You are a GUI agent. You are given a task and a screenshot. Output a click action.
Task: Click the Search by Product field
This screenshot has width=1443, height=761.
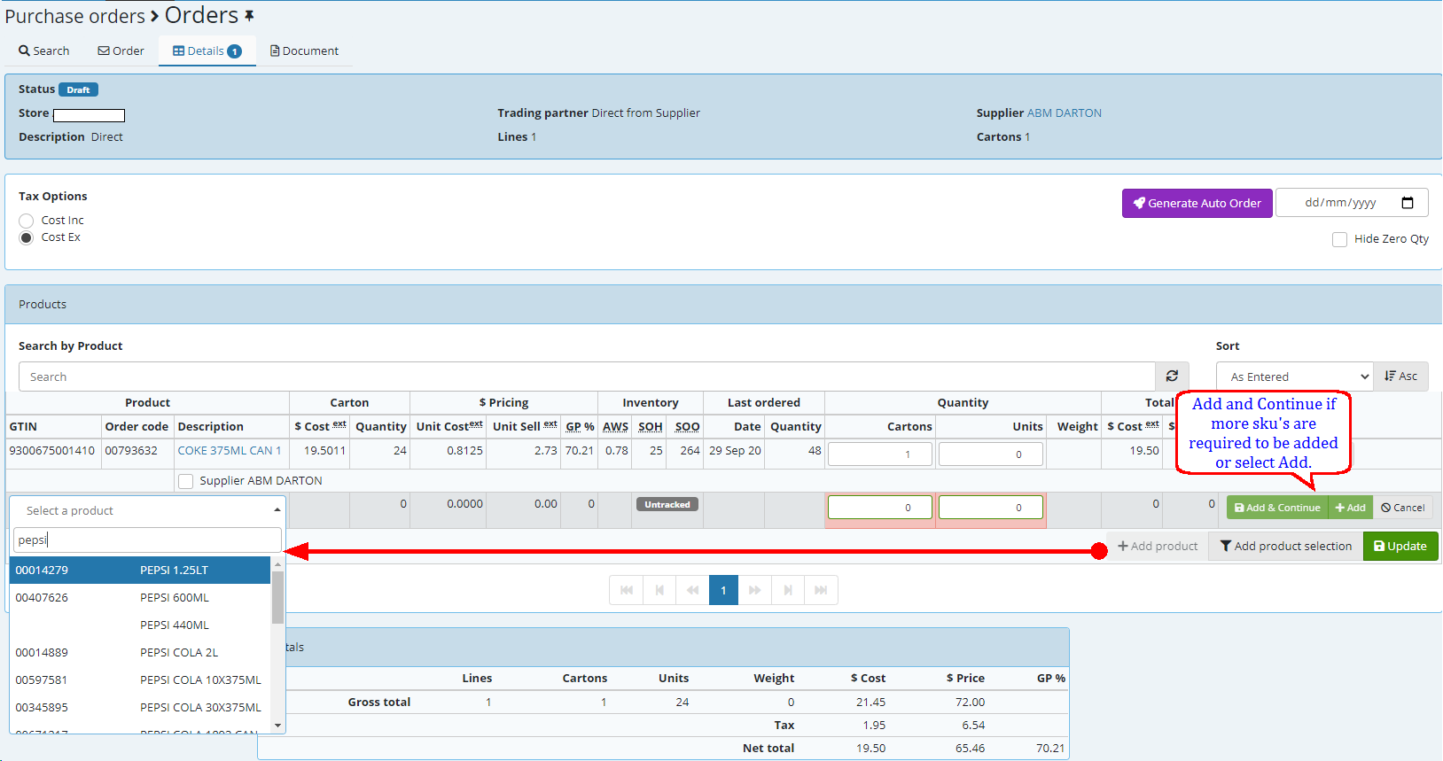click(587, 377)
